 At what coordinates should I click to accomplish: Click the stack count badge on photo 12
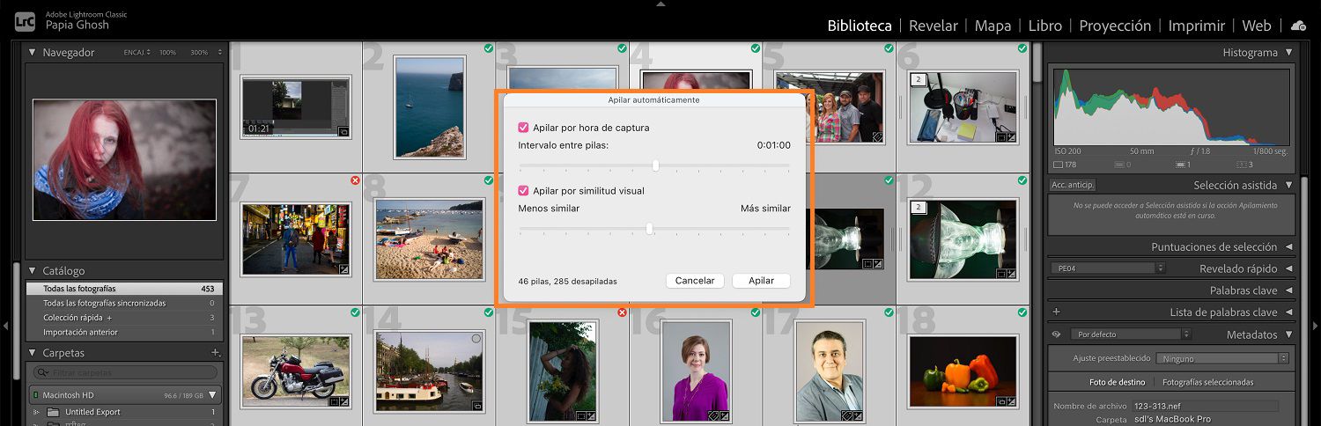(x=917, y=208)
